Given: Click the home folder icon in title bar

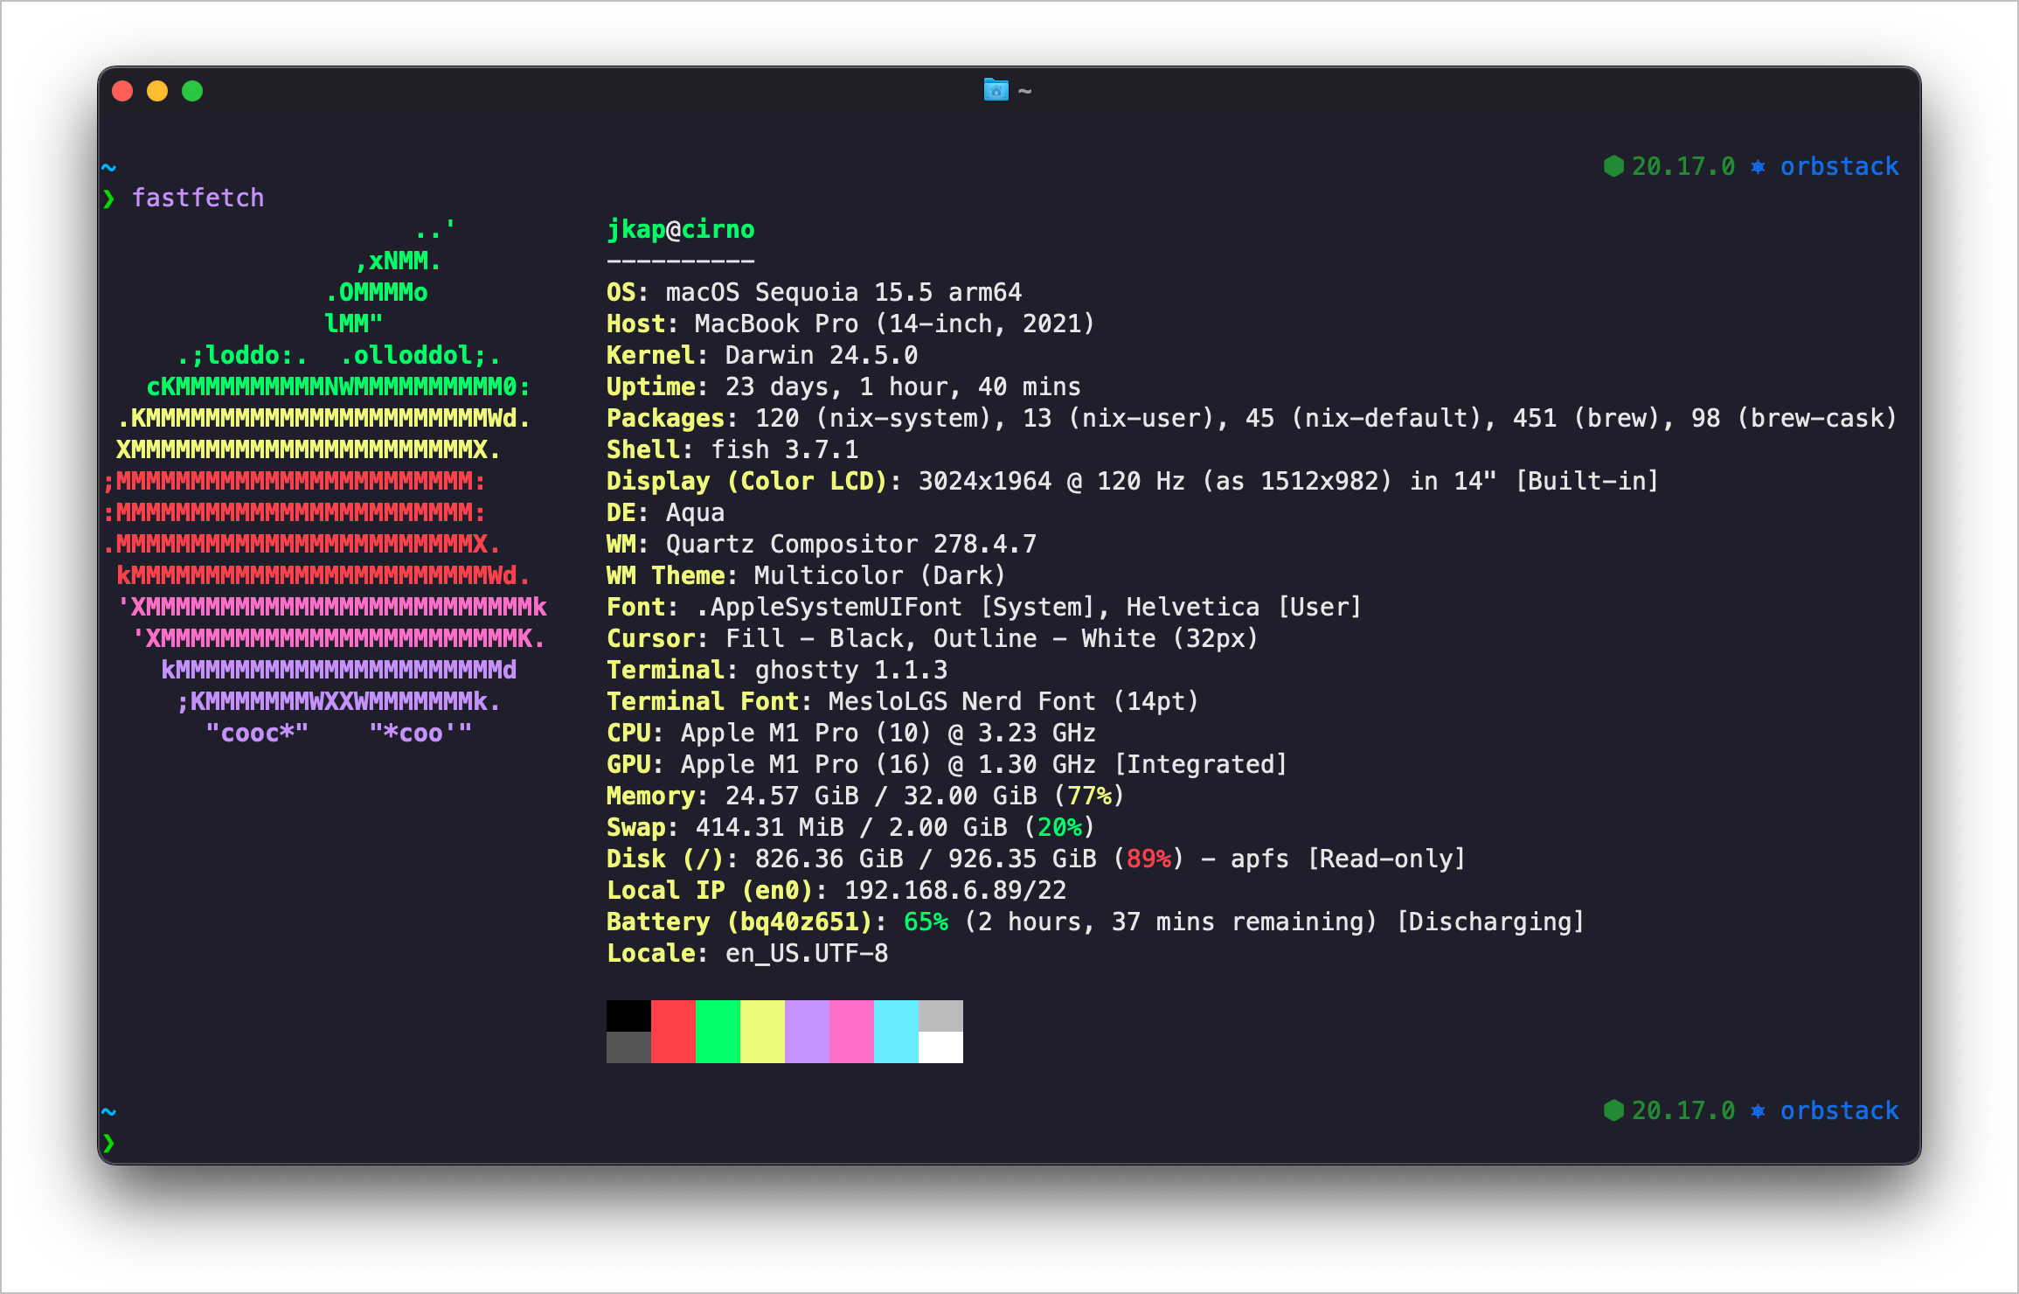Looking at the screenshot, I should (996, 90).
